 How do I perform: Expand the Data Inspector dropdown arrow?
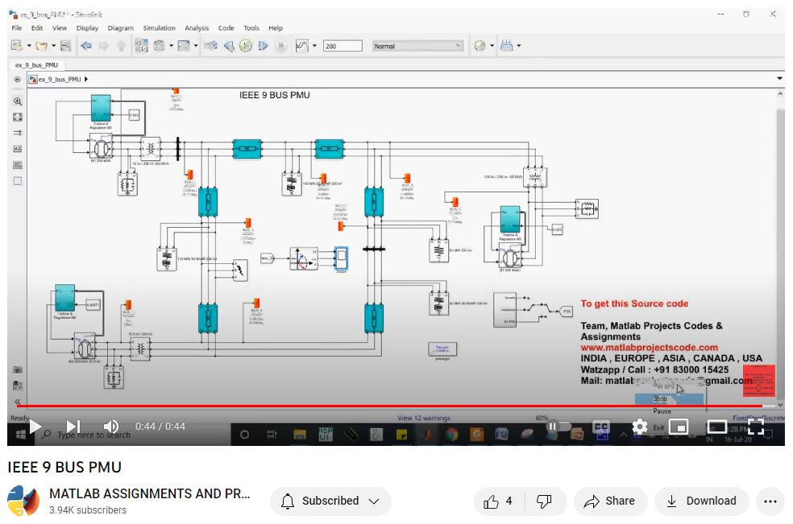point(314,46)
